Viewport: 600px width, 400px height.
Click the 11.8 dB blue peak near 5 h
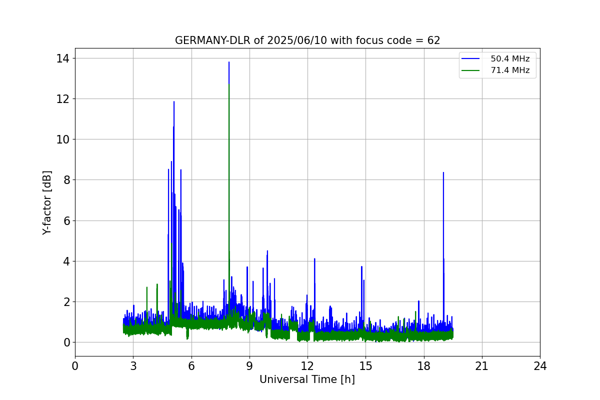tap(174, 102)
